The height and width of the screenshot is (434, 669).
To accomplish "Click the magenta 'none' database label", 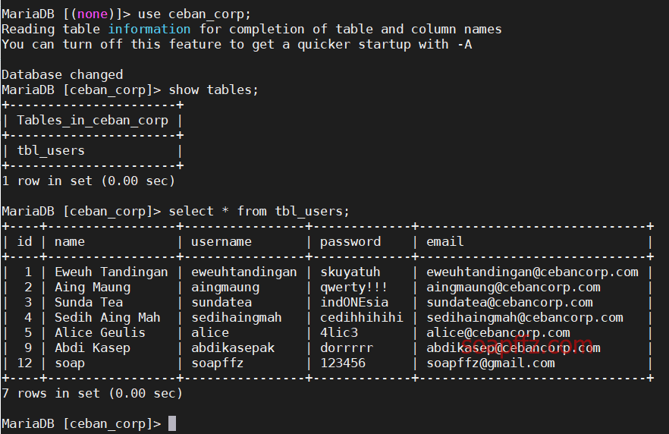I will click(x=93, y=14).
